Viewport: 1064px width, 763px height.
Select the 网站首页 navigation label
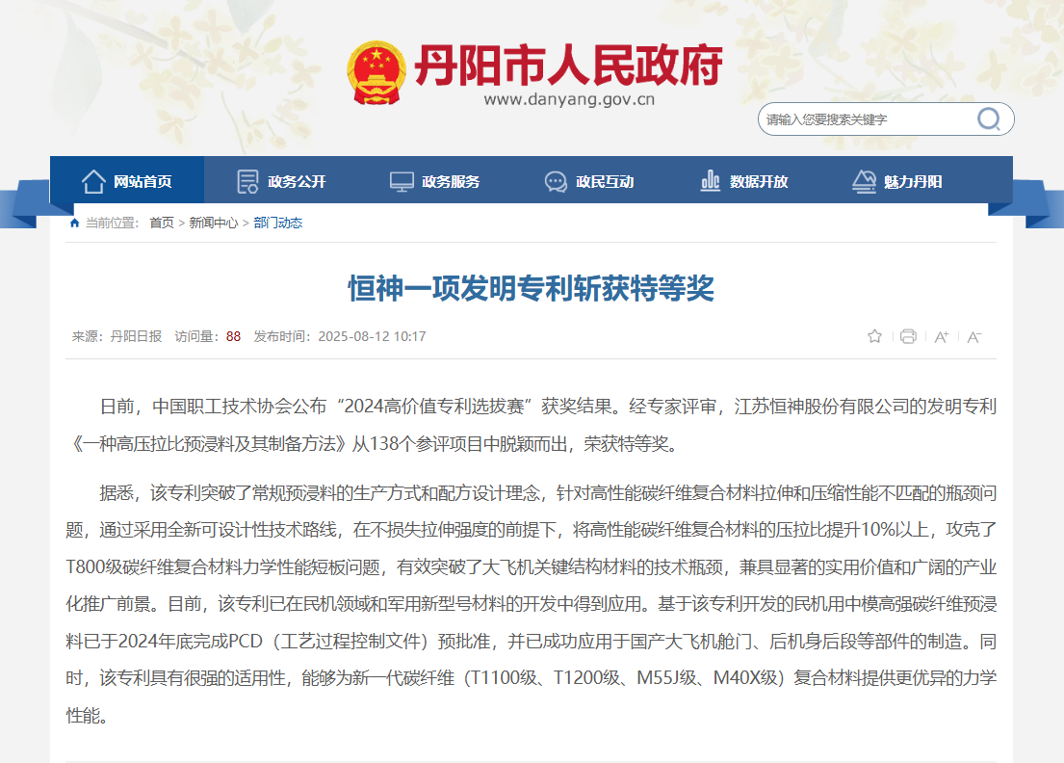pos(143,181)
